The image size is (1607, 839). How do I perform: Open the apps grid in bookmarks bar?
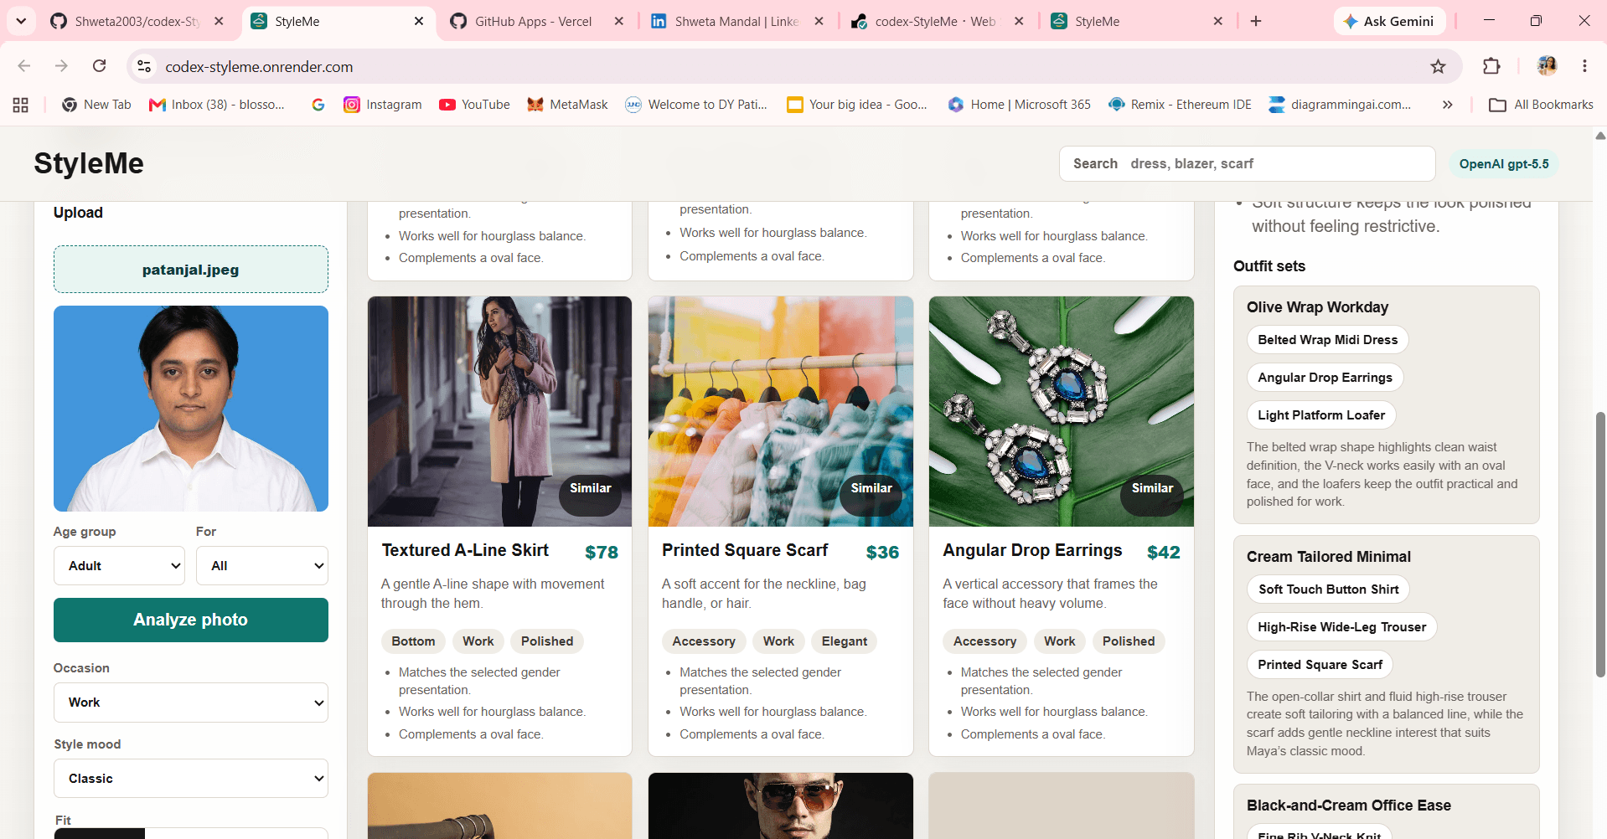coord(21,105)
